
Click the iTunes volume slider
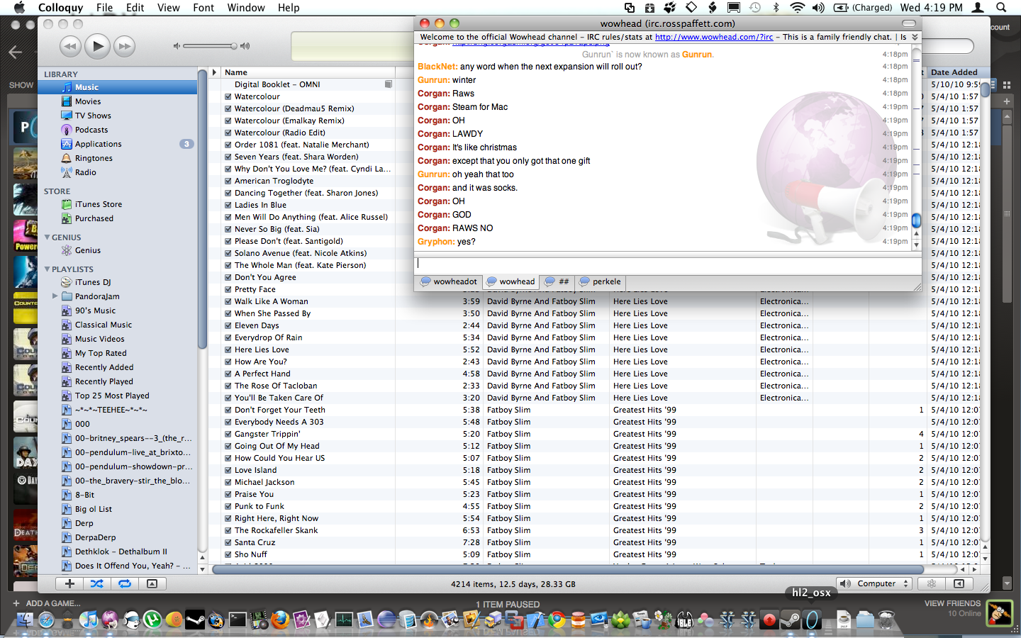[209, 46]
